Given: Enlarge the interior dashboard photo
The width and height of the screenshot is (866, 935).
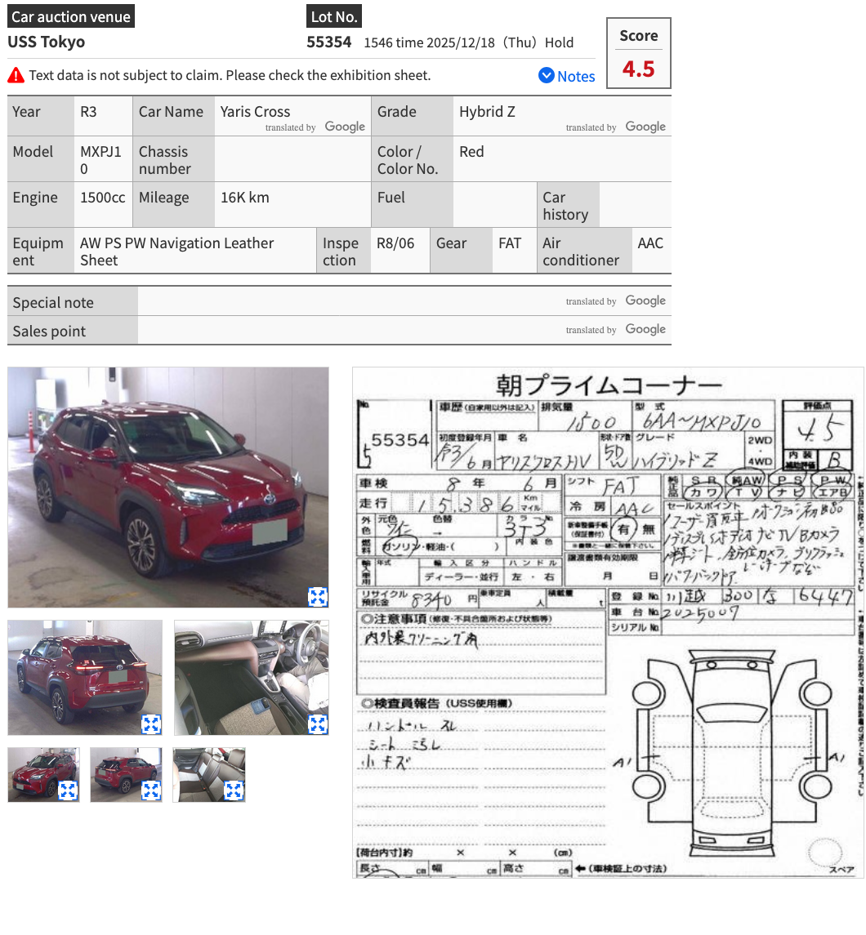Looking at the screenshot, I should [318, 724].
